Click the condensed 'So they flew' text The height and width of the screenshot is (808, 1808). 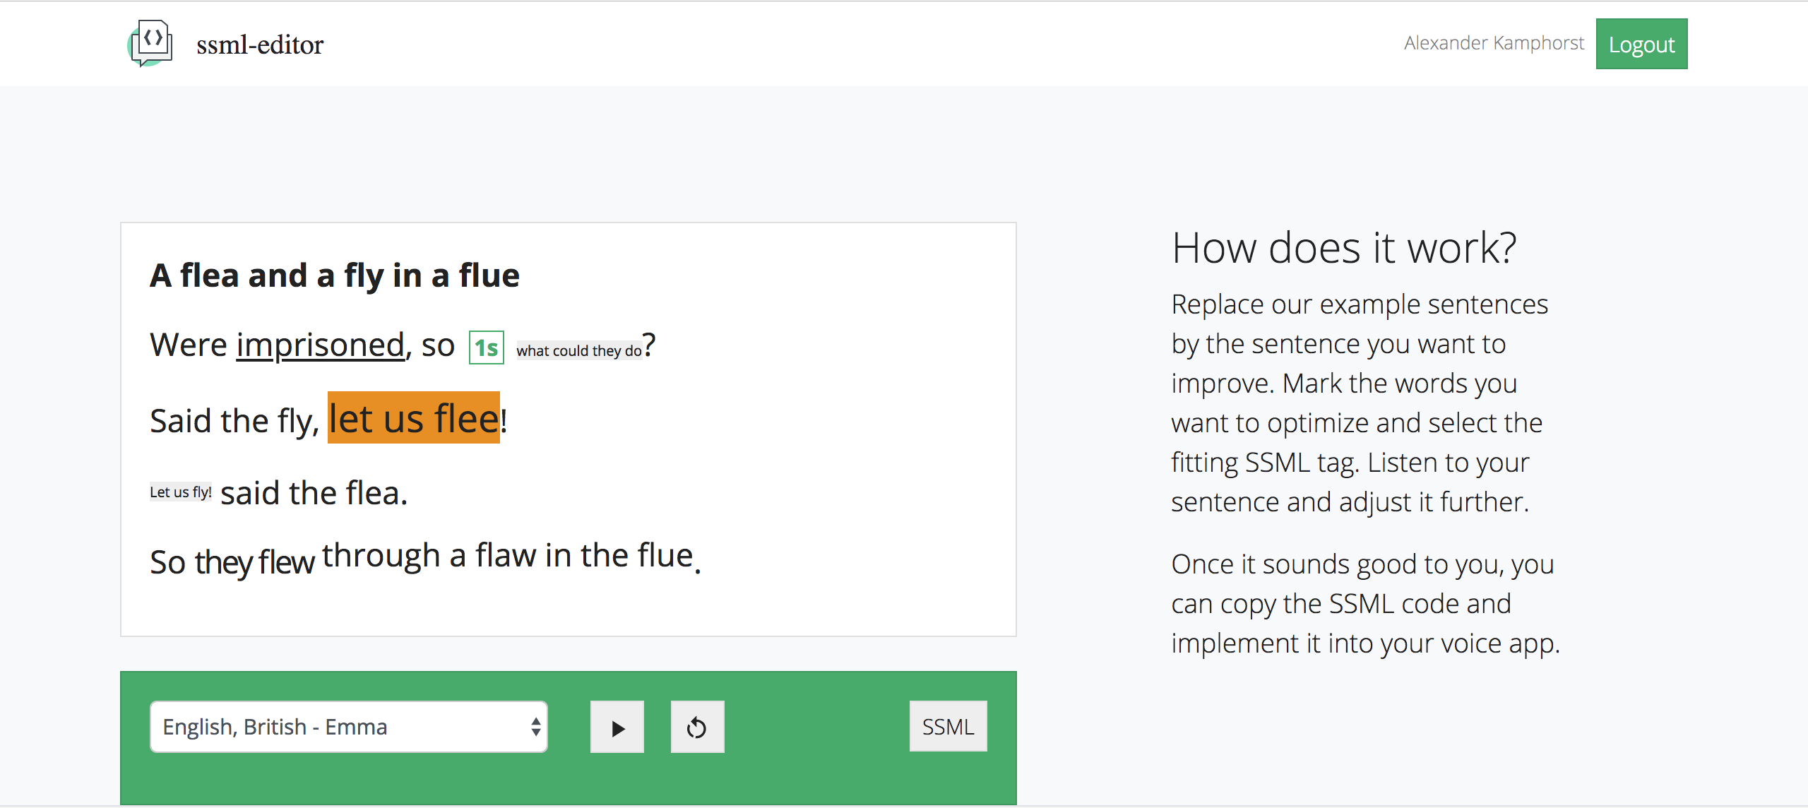pos(232,563)
